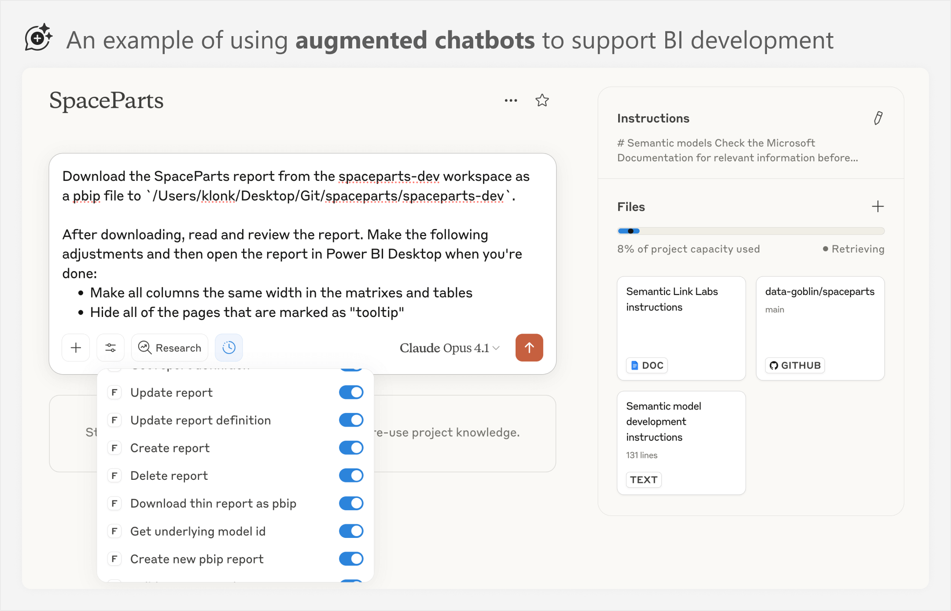Open the SpaceParts project options ellipsis
951x611 pixels.
(x=511, y=101)
